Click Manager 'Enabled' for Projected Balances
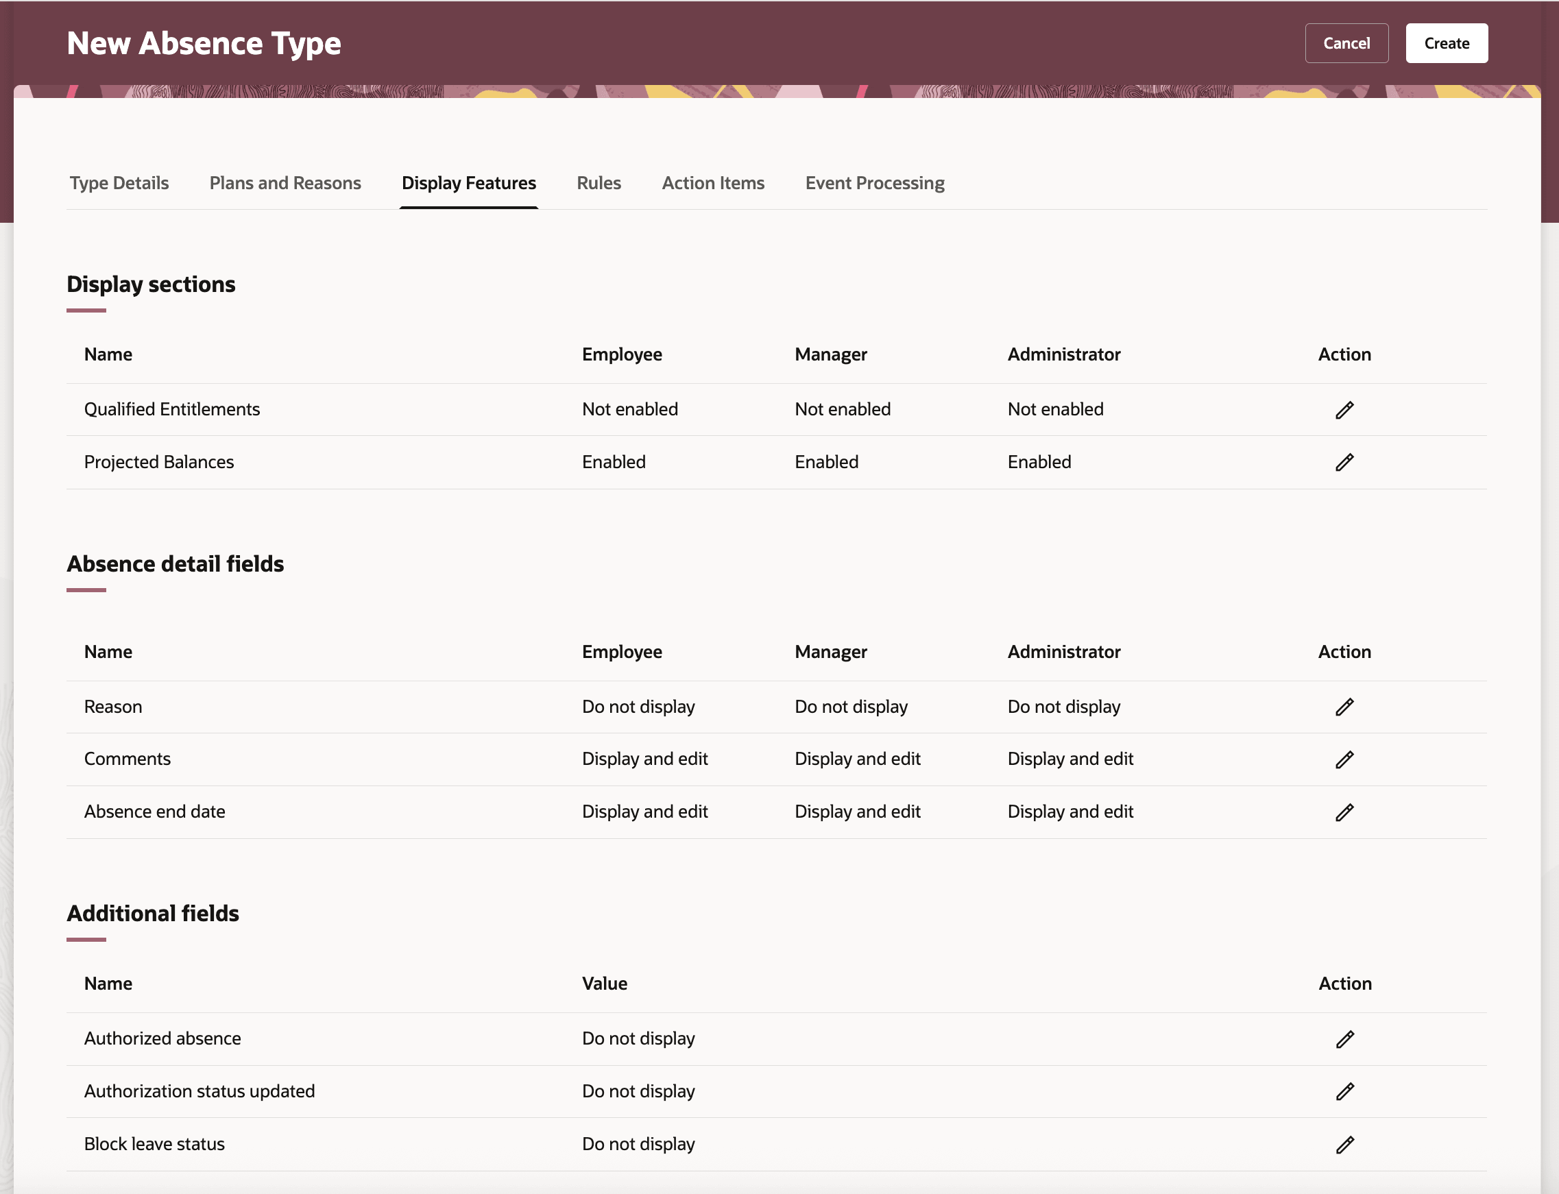The width and height of the screenshot is (1559, 1194). pyautogui.click(x=826, y=462)
